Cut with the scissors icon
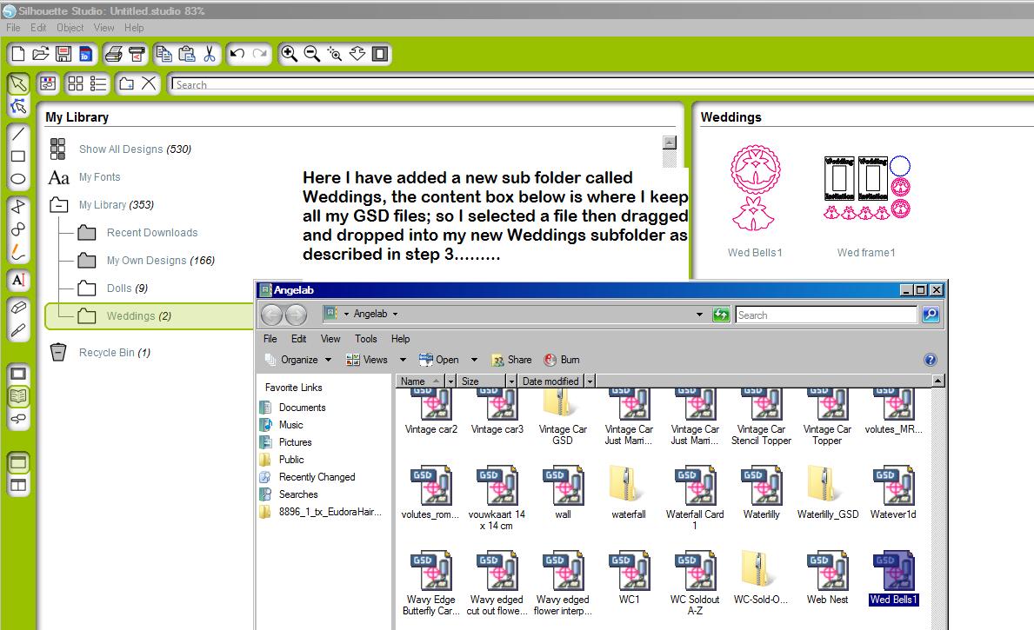Screen dimensions: 1034x630 coord(210,54)
